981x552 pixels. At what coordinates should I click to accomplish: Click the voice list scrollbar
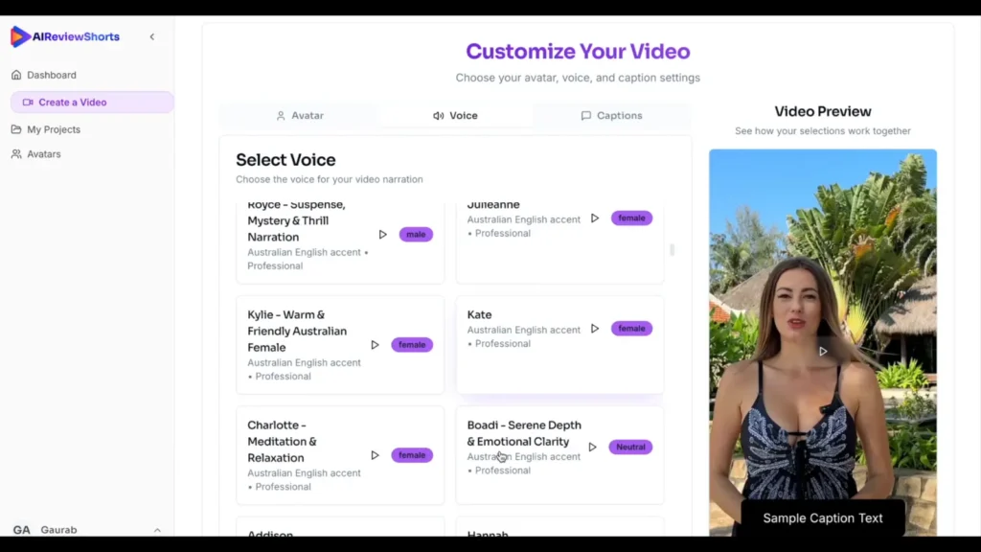point(672,249)
